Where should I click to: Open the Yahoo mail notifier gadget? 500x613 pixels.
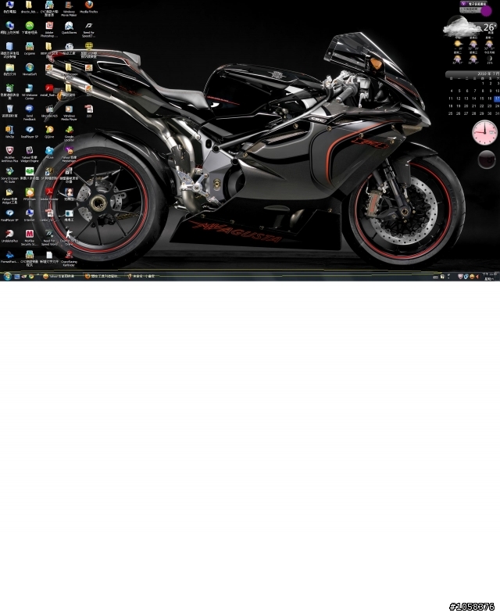tap(473, 7)
